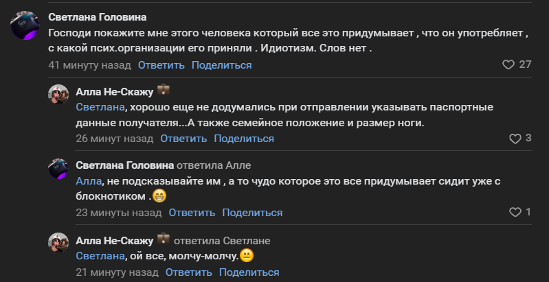Click the 'Алла' mention in Светлана's reply

coord(88,180)
